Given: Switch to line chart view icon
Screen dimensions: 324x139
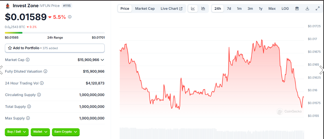Looking at the screenshot, I should tap(193, 8).
